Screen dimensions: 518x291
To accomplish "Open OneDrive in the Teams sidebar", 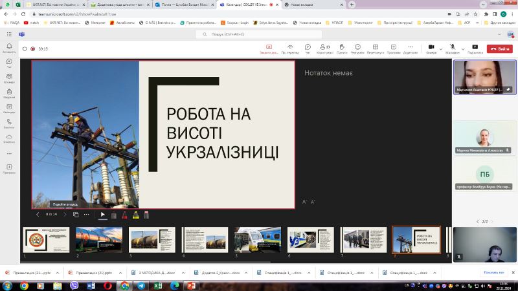I will (x=9, y=138).
